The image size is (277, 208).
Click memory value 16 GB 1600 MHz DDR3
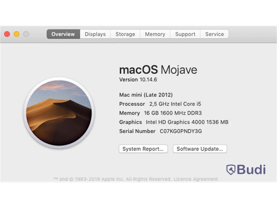(x=173, y=113)
